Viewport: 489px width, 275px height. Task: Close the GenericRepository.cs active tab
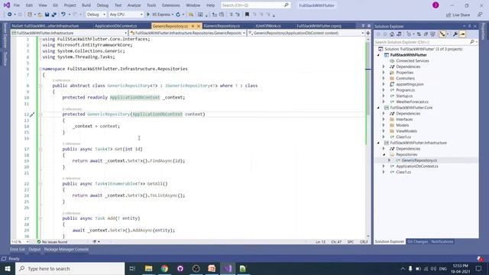pyautogui.click(x=199, y=26)
